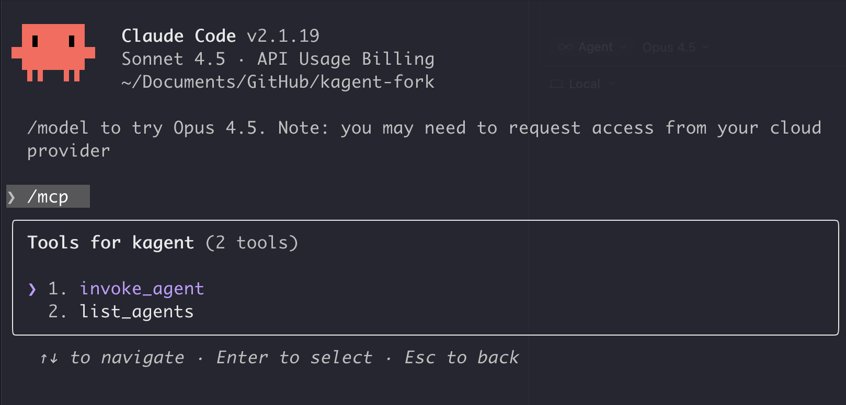
Task: Toggle the highlighted /mcp command chip
Action: coord(48,197)
